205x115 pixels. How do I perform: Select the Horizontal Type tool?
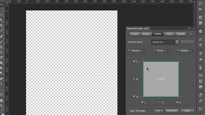click(x=1, y=84)
